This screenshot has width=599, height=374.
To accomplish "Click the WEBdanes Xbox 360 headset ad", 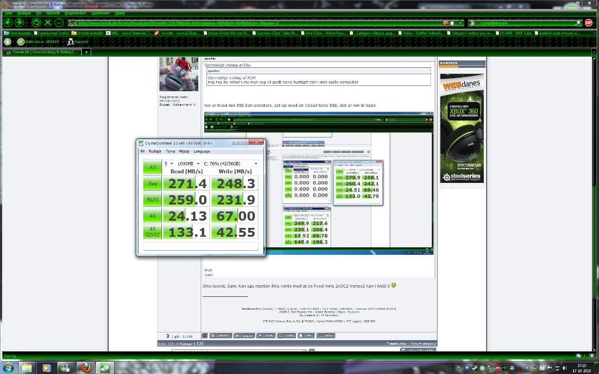I will point(462,128).
